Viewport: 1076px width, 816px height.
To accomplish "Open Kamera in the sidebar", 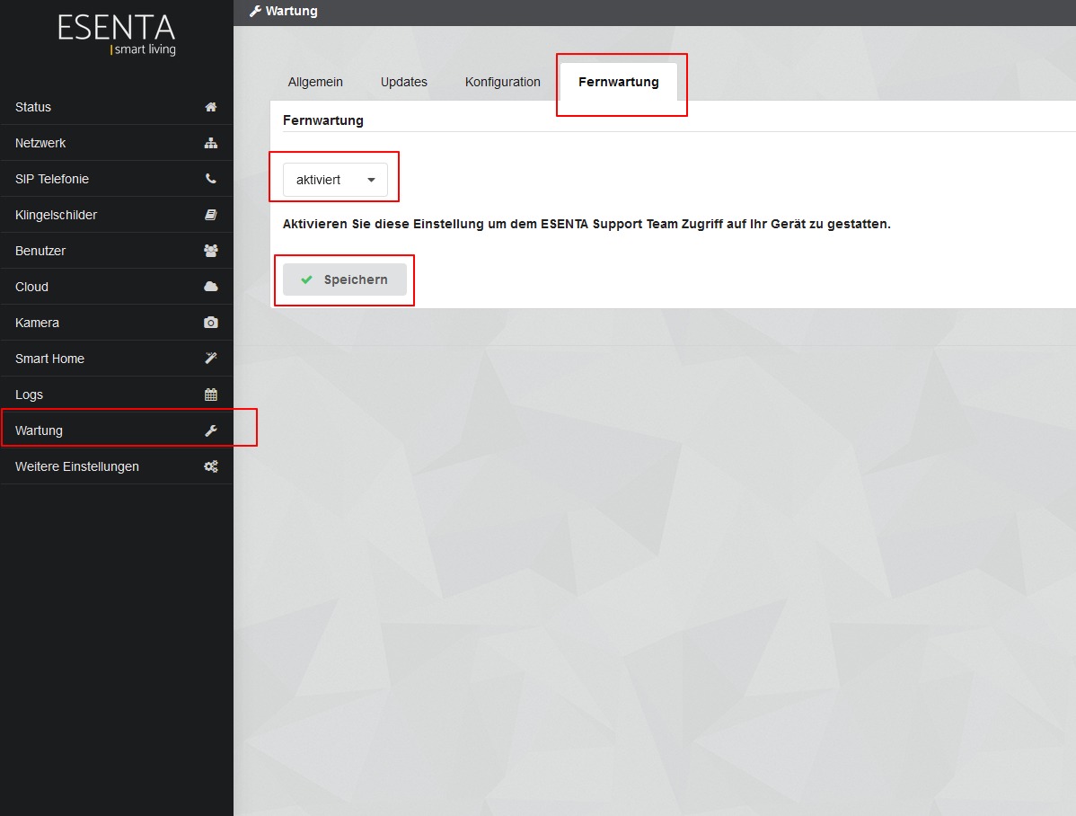I will [x=117, y=323].
